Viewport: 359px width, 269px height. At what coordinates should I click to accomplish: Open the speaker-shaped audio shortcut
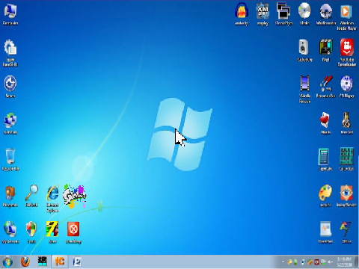click(304, 51)
